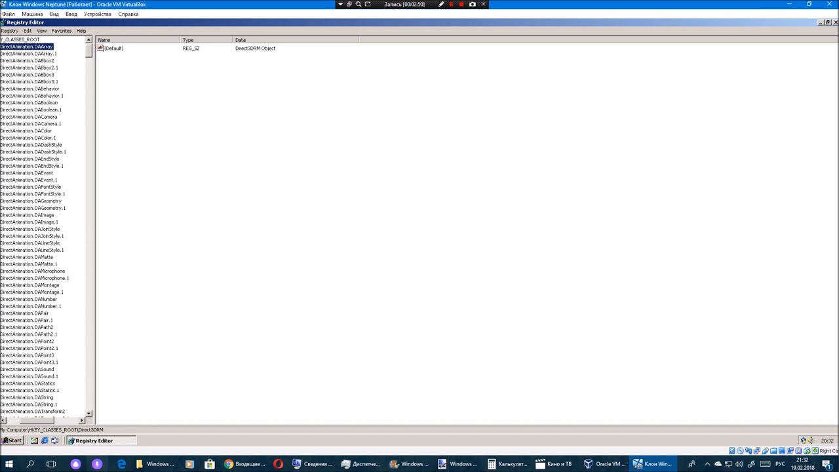Select DirectAnimation.DAArray tree key
This screenshot has width=839, height=472.
(x=26, y=47)
